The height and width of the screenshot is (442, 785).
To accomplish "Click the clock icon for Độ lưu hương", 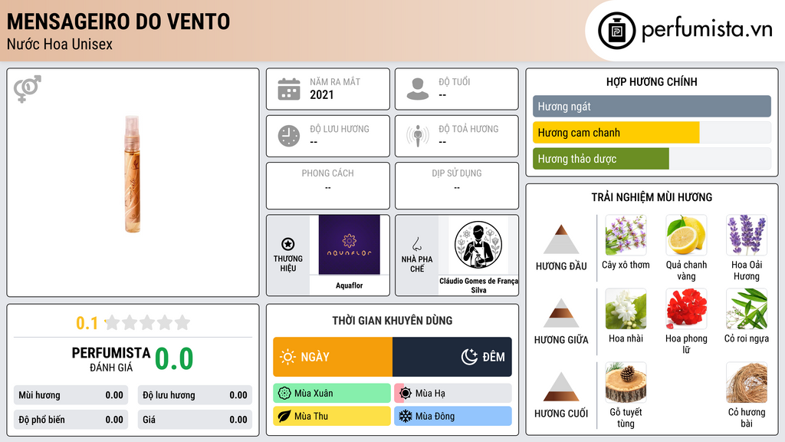I will point(289,136).
